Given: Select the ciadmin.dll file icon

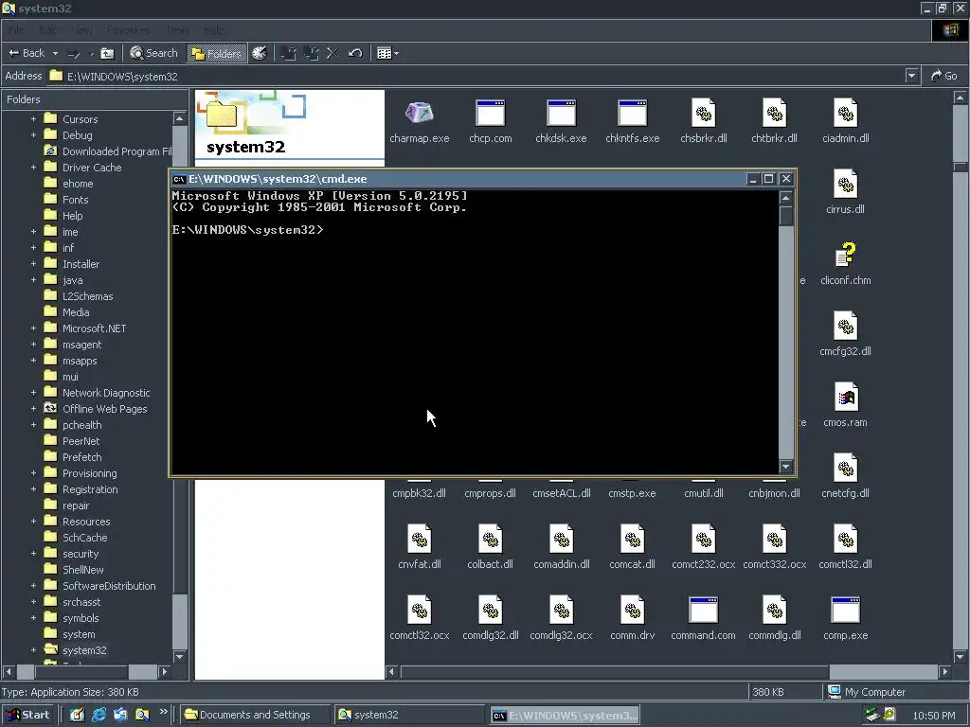Looking at the screenshot, I should (846, 113).
